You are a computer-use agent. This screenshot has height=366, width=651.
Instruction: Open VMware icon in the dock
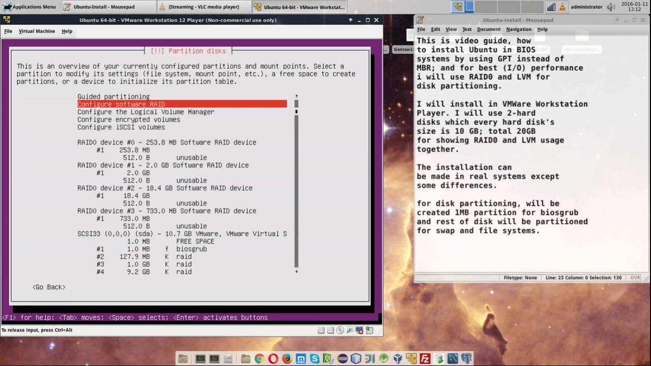point(411,358)
